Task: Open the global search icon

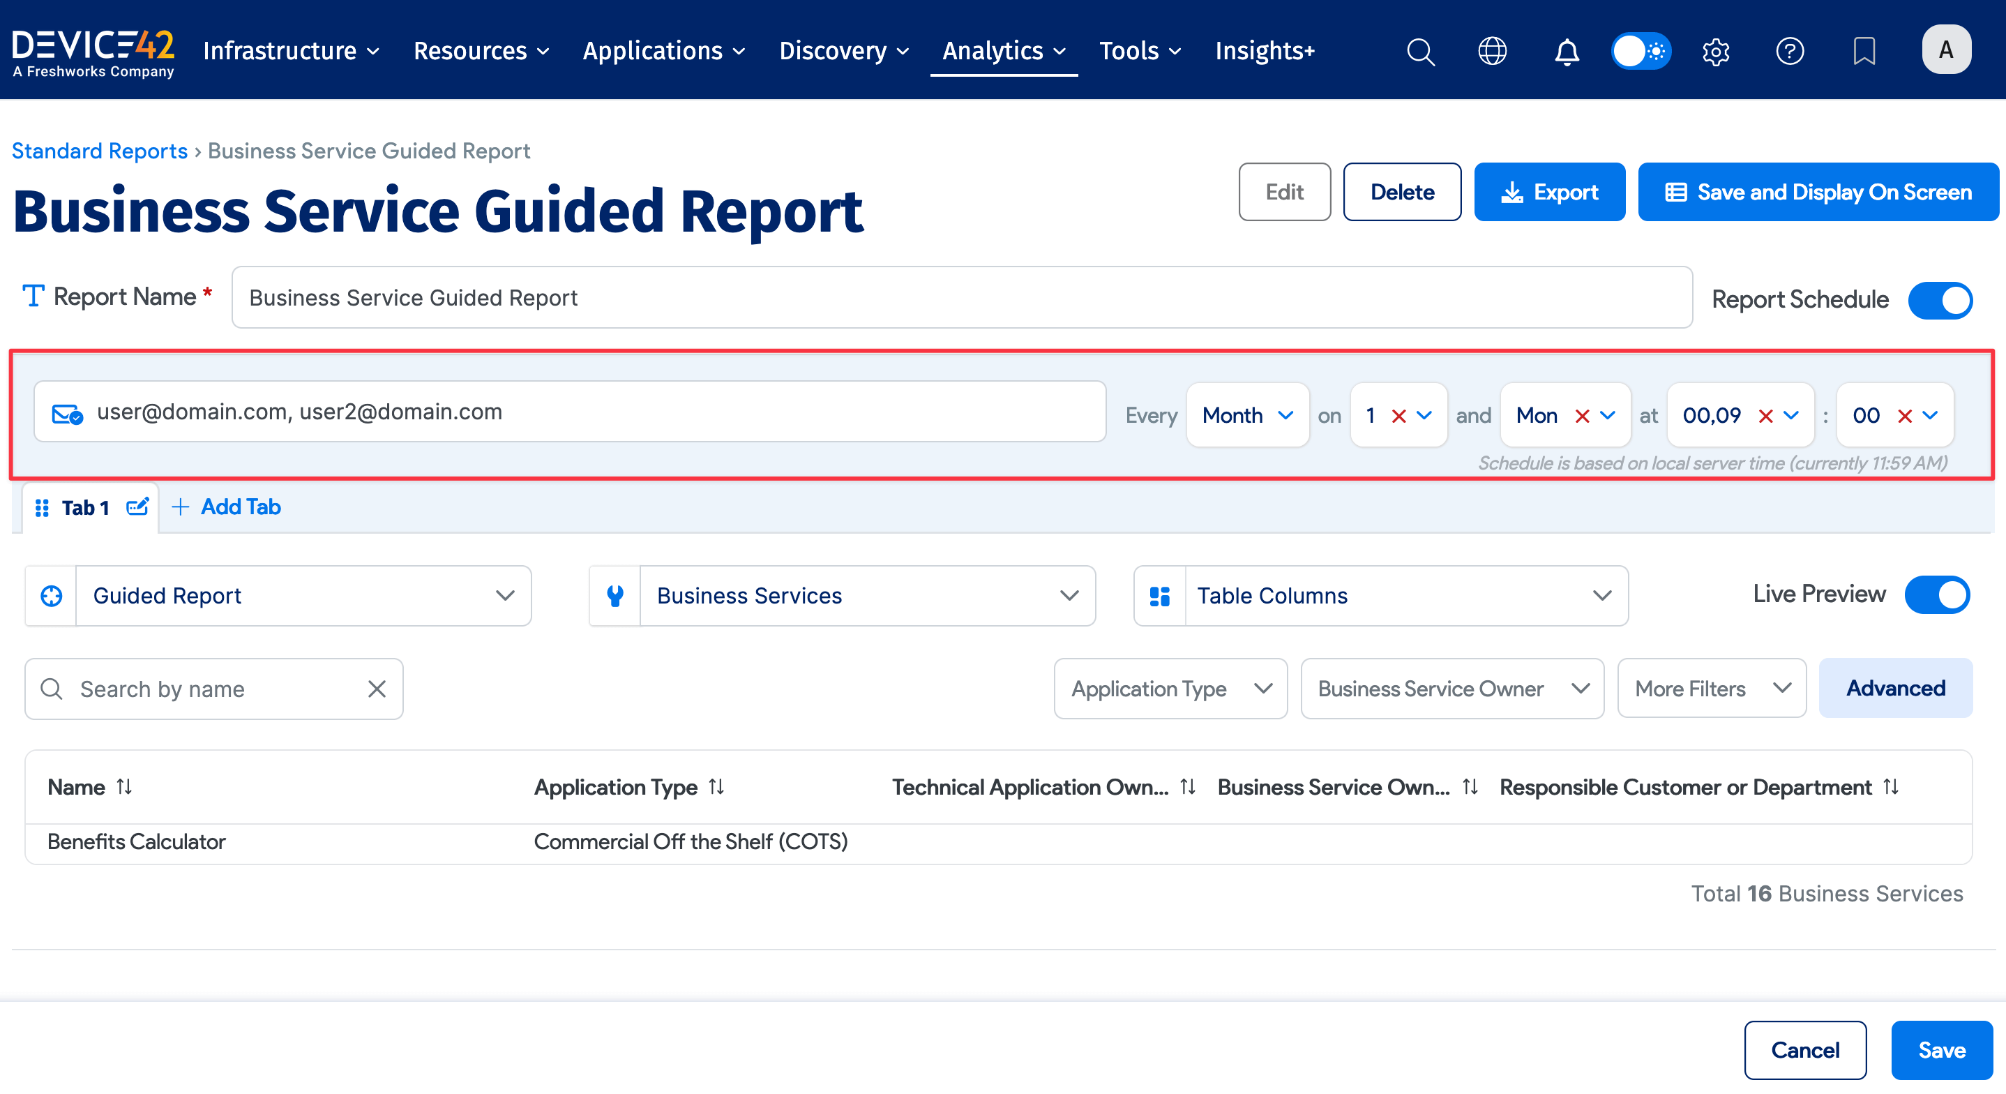Action: pos(1420,52)
